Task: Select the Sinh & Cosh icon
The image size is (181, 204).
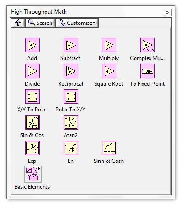Action: (109, 148)
